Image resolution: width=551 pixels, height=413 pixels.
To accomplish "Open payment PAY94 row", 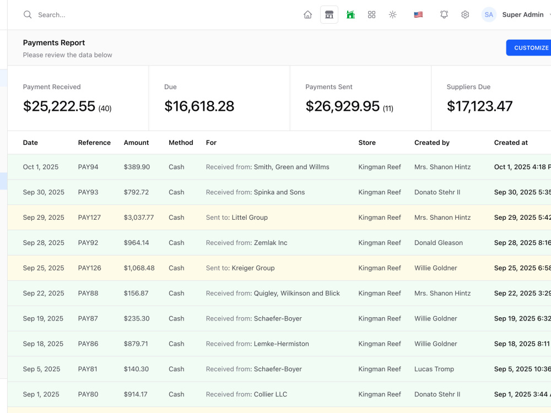I will [x=279, y=167].
